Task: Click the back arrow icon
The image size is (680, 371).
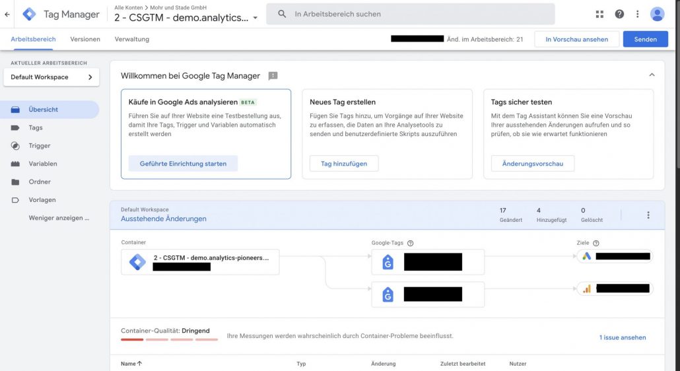Action: (7, 15)
